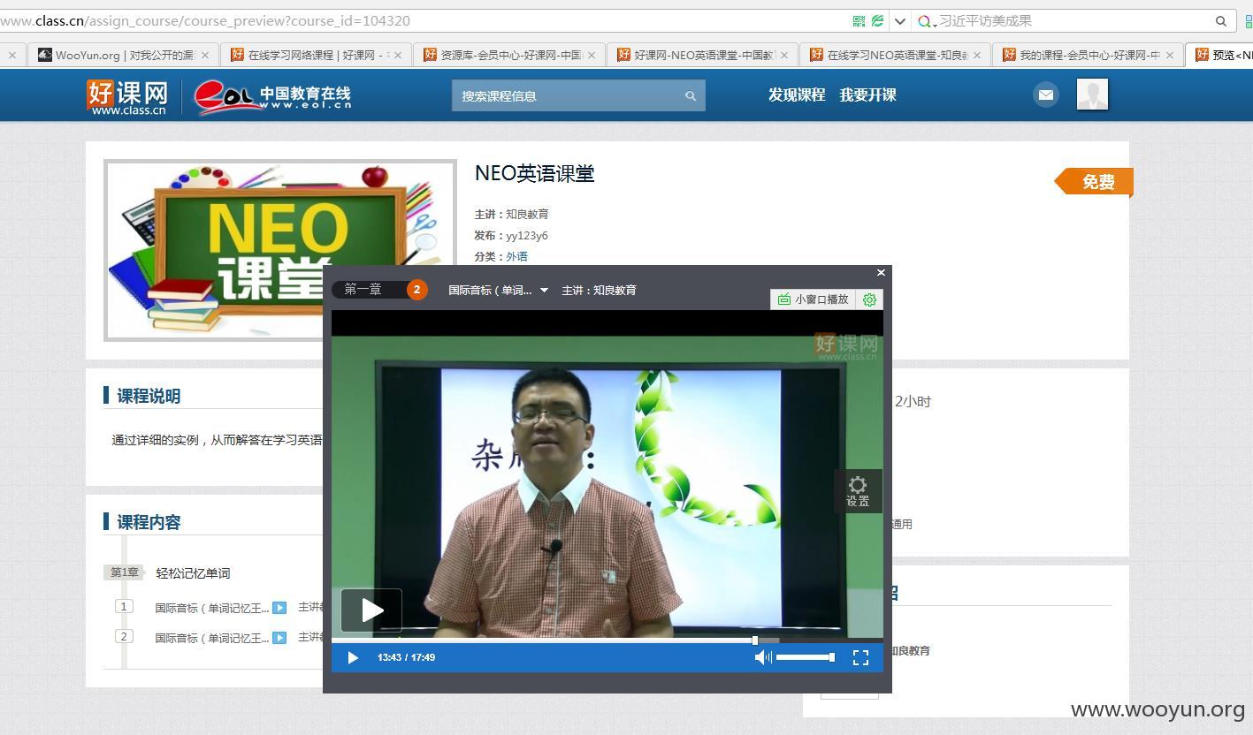Click the 中国教育在线 eol.cn logo
This screenshot has height=735, width=1253.
273,96
